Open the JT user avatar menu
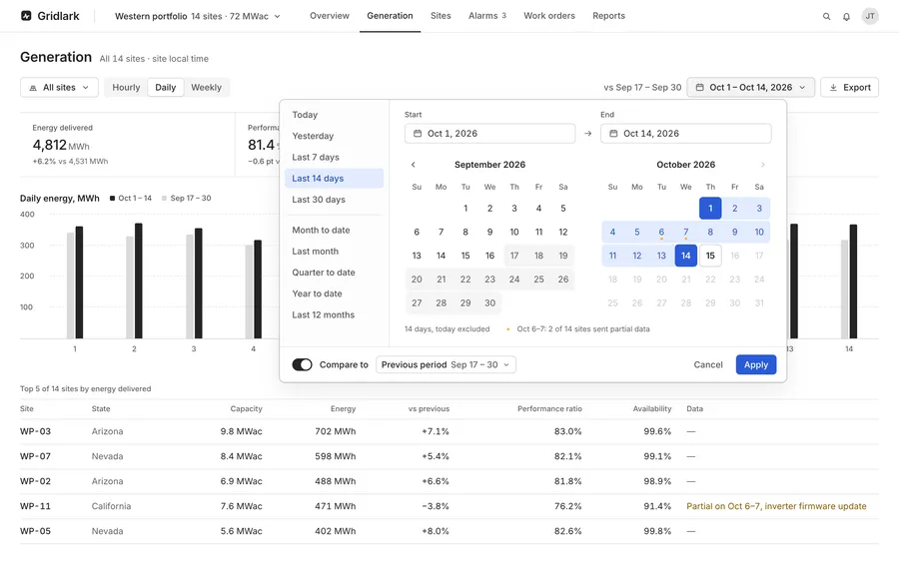 (x=870, y=16)
